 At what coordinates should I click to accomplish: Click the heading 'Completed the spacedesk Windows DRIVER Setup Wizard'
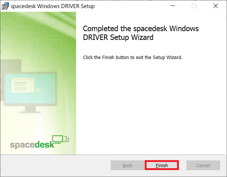coord(141,33)
